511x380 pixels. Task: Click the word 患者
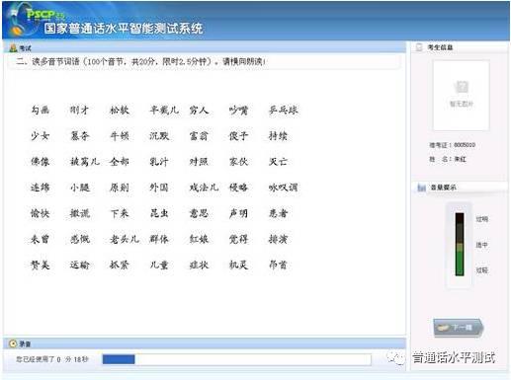pyautogui.click(x=278, y=213)
